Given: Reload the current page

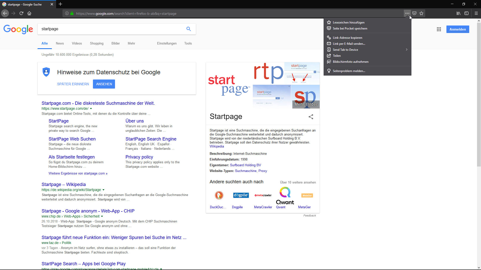Looking at the screenshot, I should tap(21, 13).
